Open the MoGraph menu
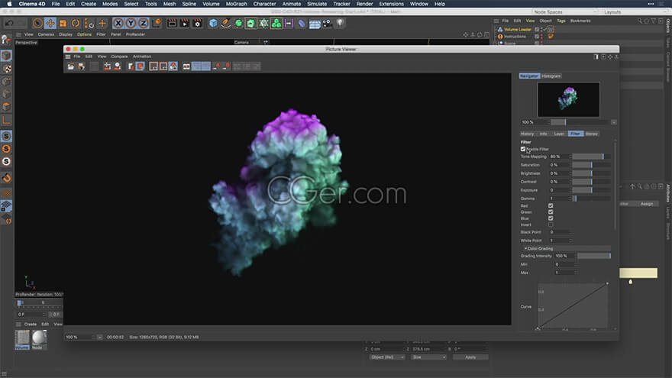 pos(237,4)
